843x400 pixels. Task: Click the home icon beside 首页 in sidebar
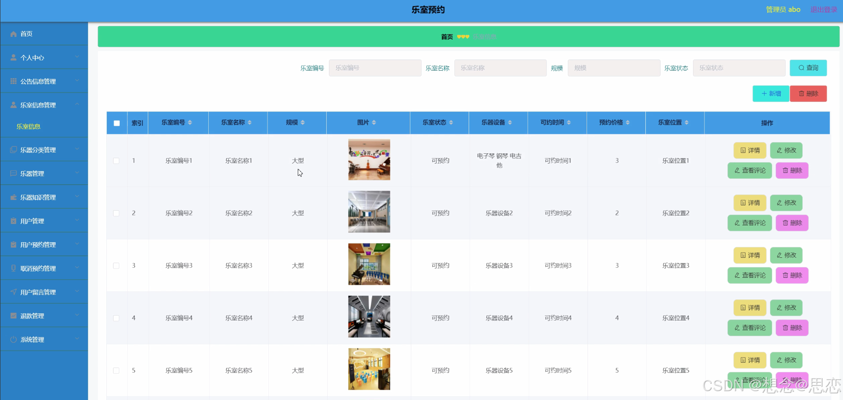(13, 34)
